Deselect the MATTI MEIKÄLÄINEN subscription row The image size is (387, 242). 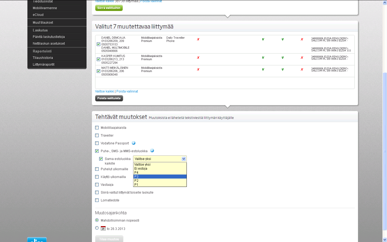pos(98,71)
